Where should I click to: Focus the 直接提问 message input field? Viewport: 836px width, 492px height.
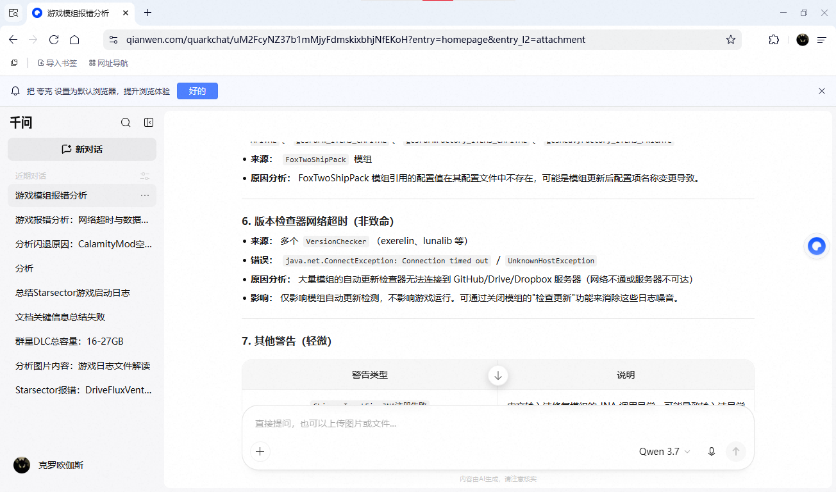pyautogui.click(x=497, y=423)
